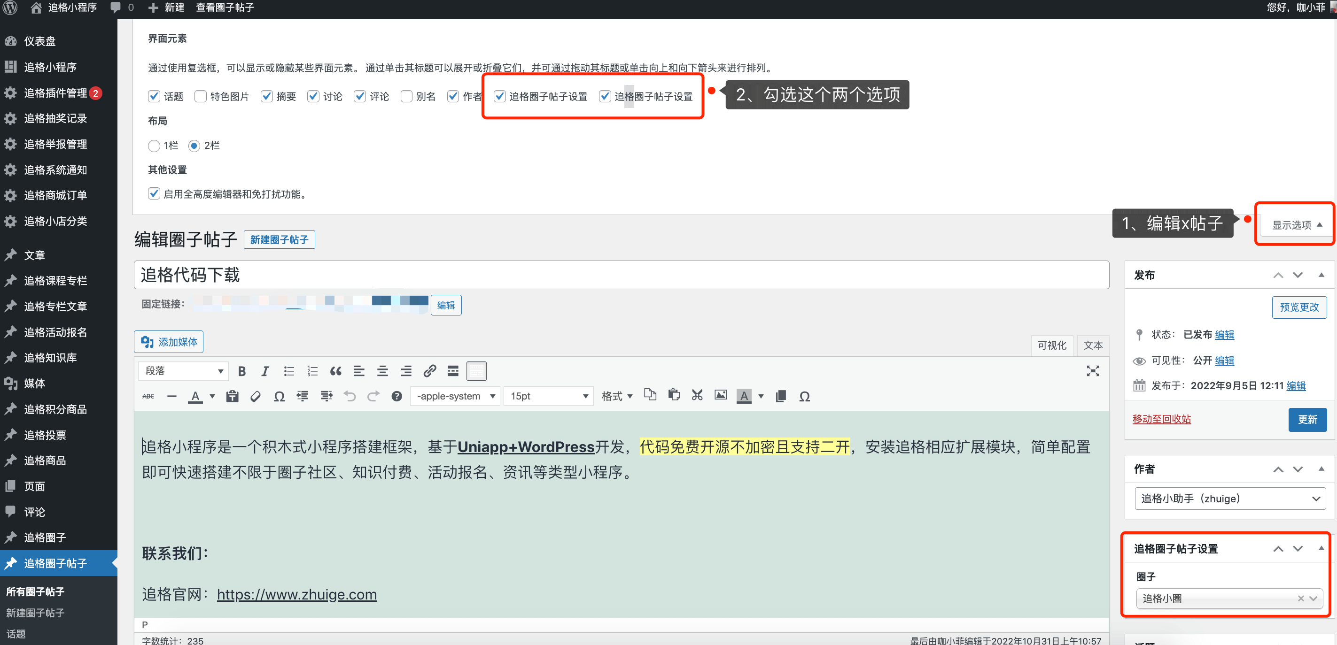Open WordPress logo menu
Viewport: 1337px width, 645px height.
coord(10,8)
